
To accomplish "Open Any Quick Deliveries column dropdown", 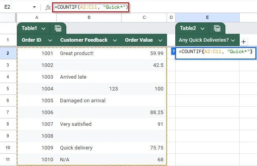I will click(x=233, y=40).
